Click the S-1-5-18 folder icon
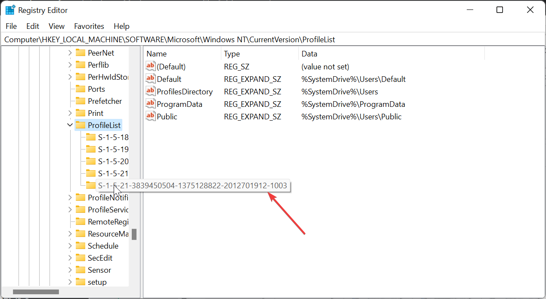 pos(90,137)
